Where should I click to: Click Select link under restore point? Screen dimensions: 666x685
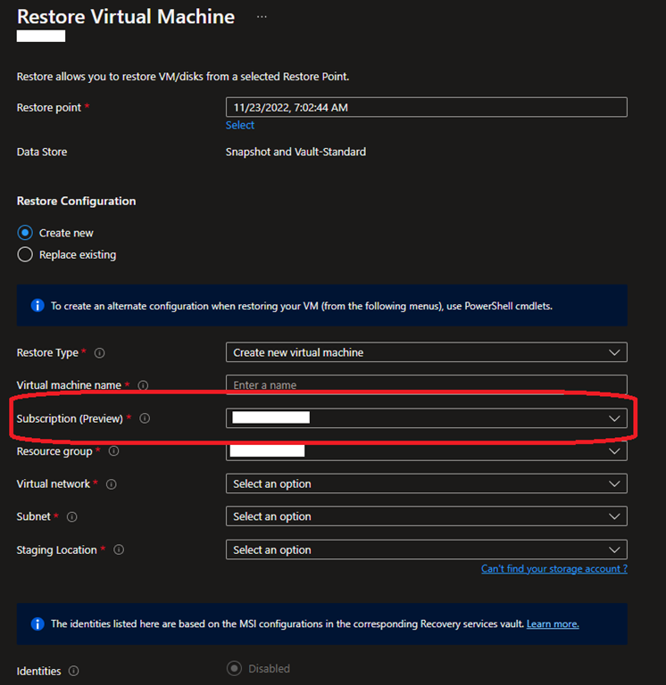coord(240,126)
